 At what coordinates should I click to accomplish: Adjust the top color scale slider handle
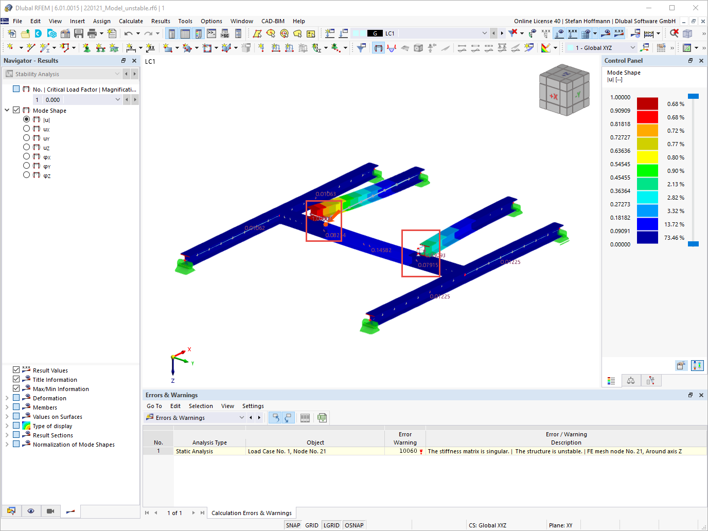[x=693, y=96]
